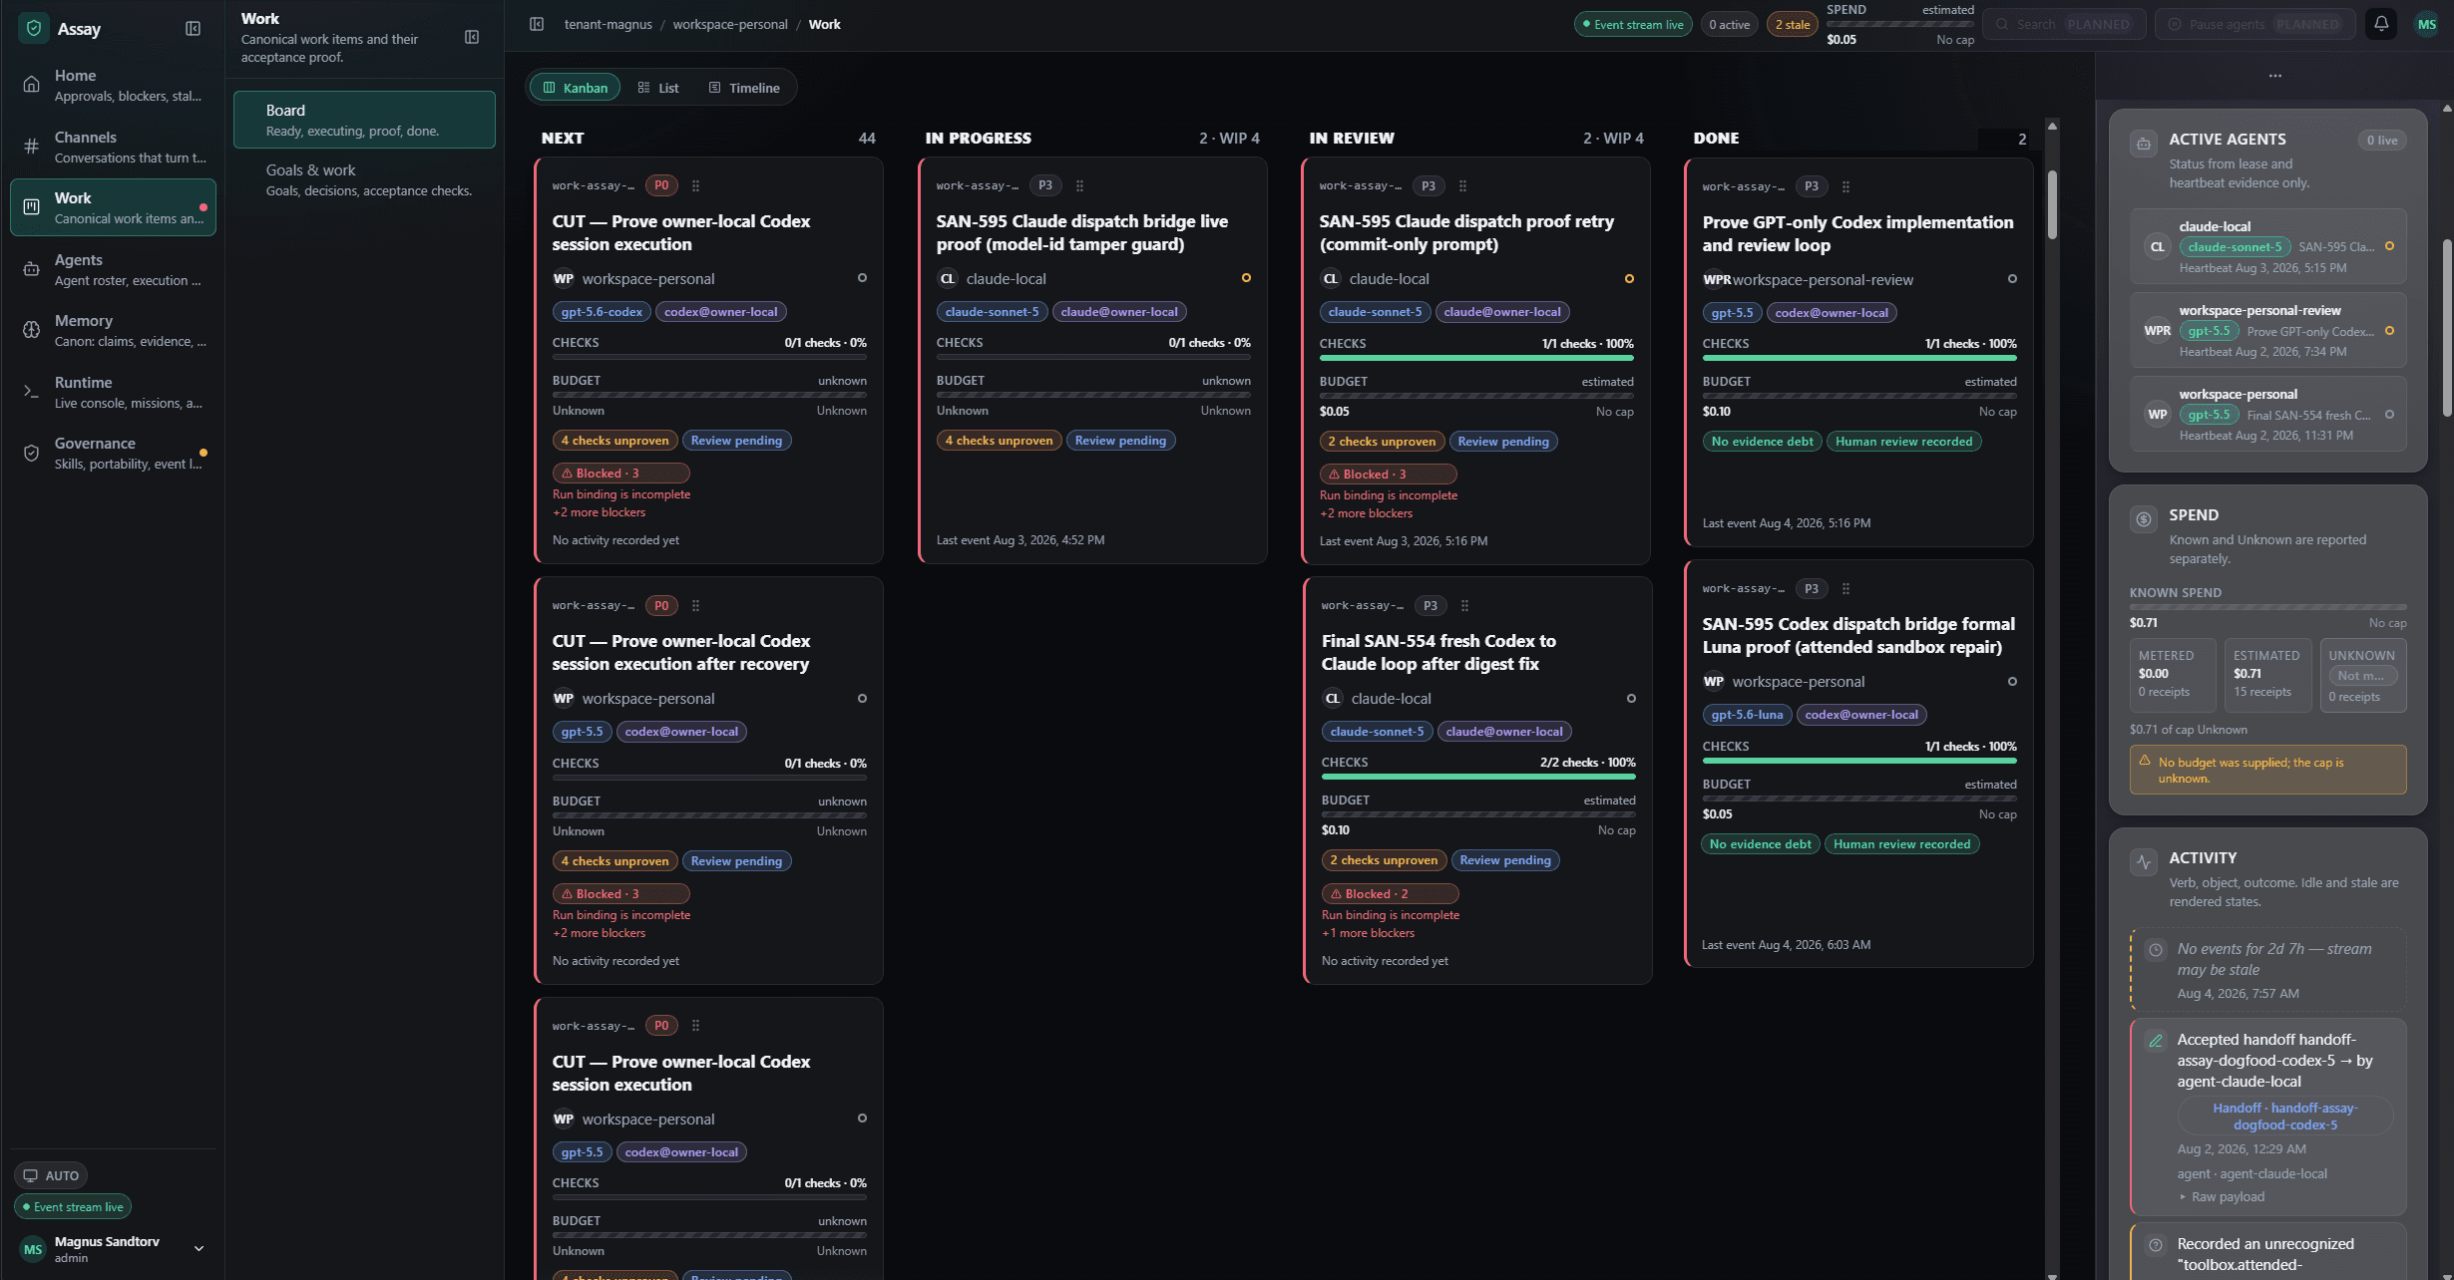Expand +2 more blockers on proof retry card
The height and width of the screenshot is (1280, 2454).
(1366, 513)
